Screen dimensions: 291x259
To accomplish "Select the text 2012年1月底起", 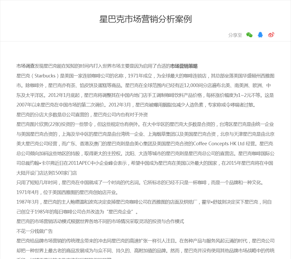I will [64, 95].
